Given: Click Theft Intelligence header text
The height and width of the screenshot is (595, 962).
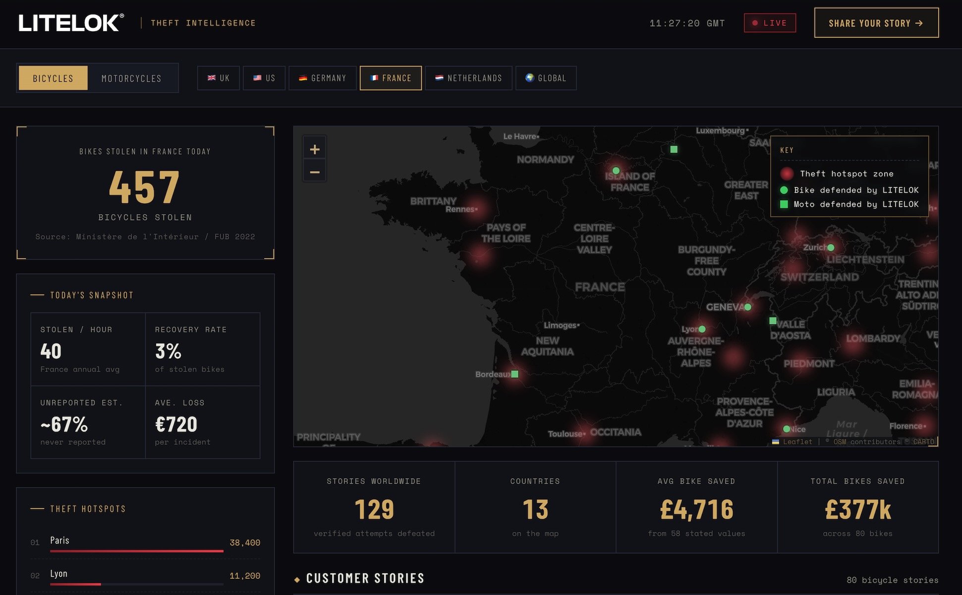Looking at the screenshot, I should [x=203, y=23].
